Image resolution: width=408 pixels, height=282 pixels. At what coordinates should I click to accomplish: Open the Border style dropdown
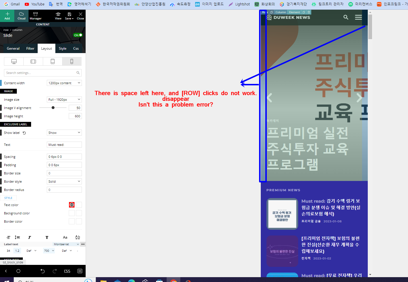pyautogui.click(x=64, y=182)
